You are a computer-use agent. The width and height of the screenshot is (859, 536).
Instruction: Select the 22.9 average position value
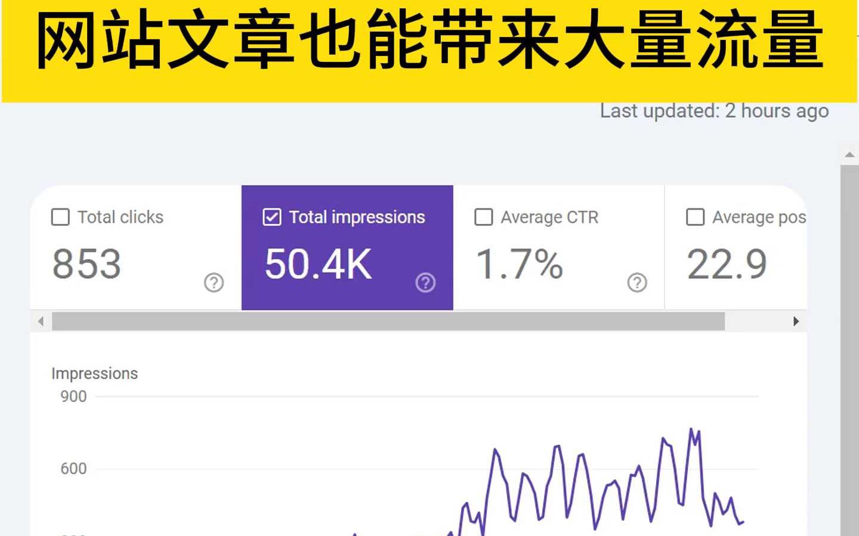727,264
